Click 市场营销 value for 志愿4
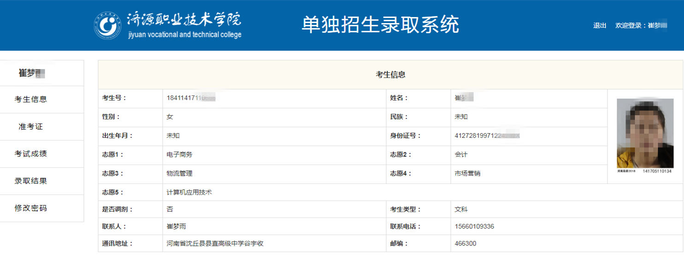The width and height of the screenshot is (684, 265). [467, 174]
